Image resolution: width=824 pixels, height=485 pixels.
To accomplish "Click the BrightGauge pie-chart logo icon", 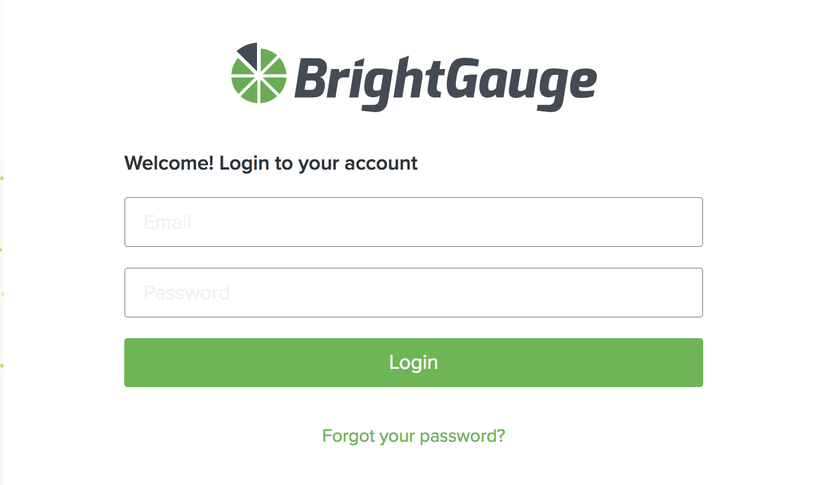I will pos(259,73).
